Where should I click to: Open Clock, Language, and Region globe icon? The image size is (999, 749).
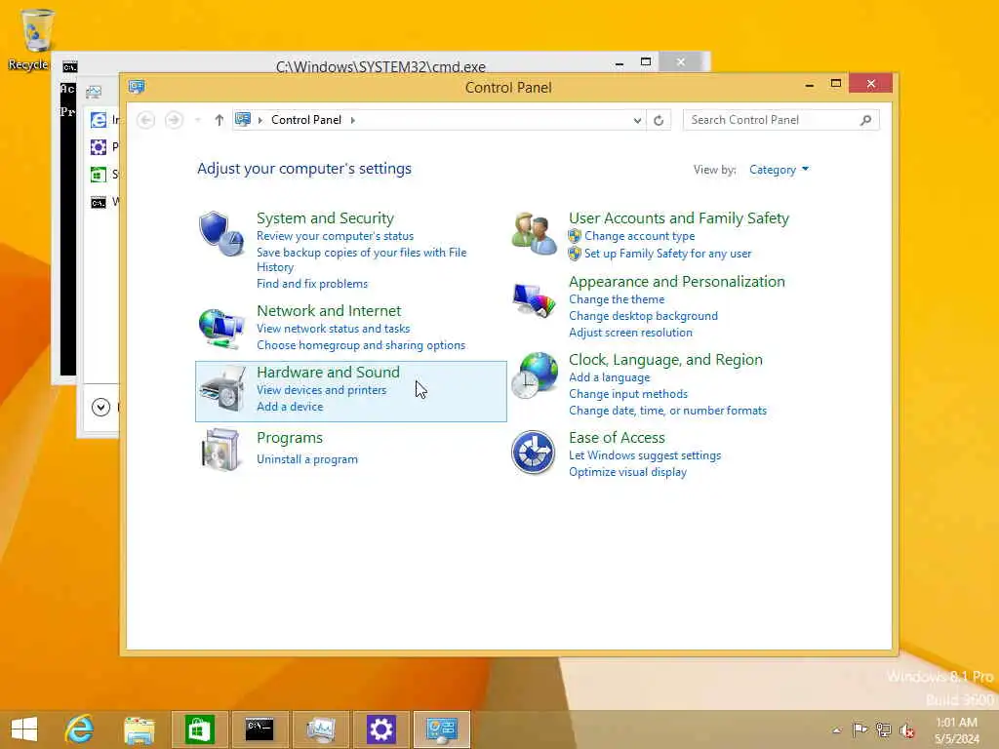(534, 375)
